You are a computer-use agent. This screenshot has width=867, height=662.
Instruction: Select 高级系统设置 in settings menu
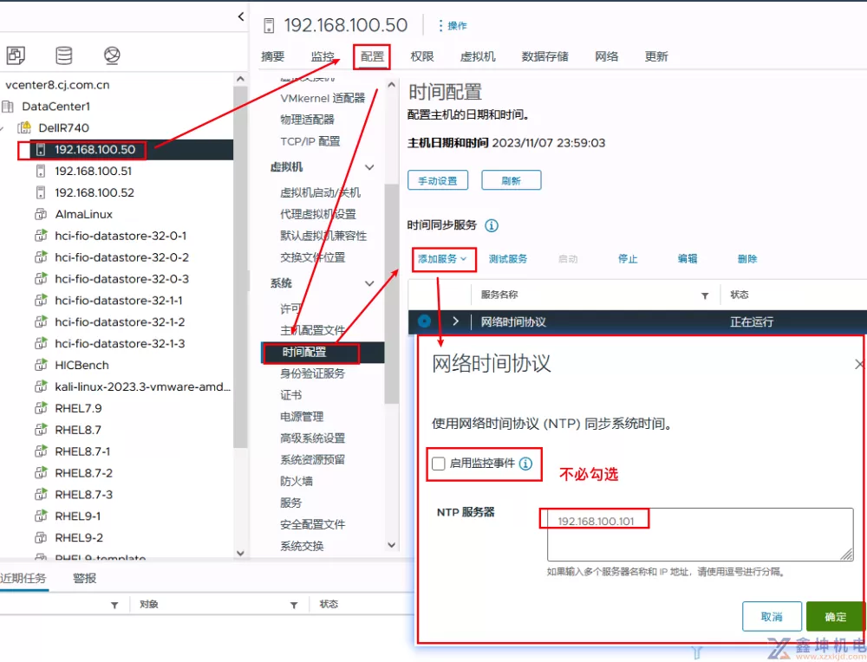click(312, 438)
